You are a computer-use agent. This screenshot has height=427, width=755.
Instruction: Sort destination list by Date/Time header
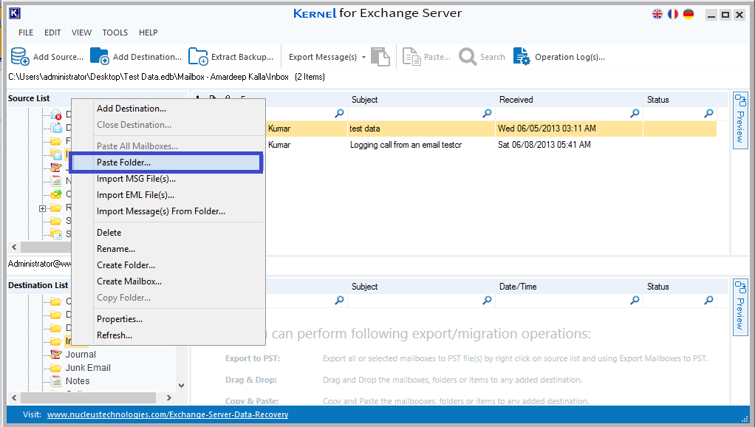pyautogui.click(x=518, y=287)
